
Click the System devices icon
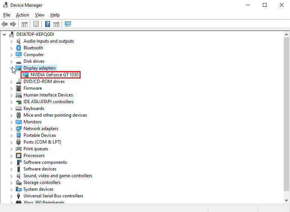tap(19, 189)
